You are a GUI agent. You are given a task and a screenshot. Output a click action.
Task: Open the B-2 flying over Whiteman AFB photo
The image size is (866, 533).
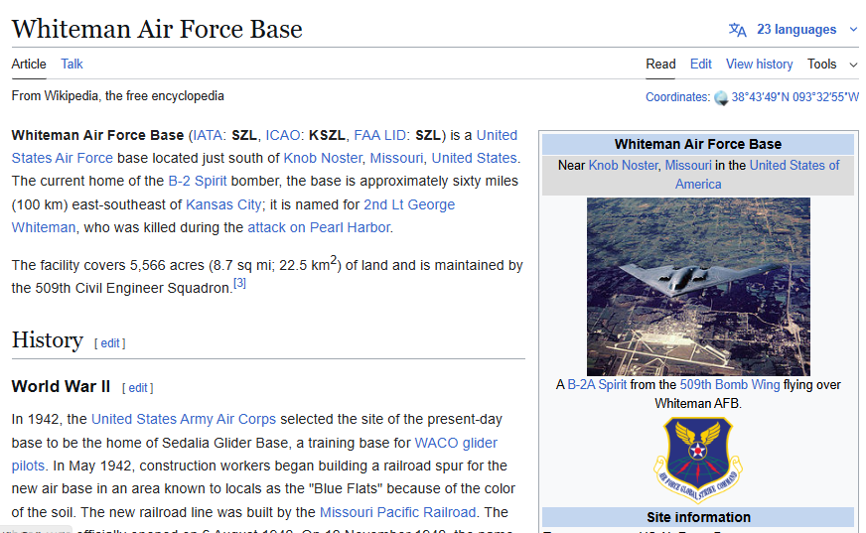(698, 287)
